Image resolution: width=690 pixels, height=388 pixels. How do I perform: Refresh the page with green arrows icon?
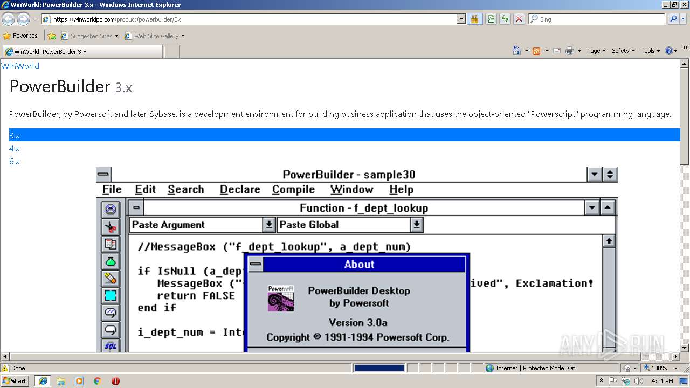[505, 19]
